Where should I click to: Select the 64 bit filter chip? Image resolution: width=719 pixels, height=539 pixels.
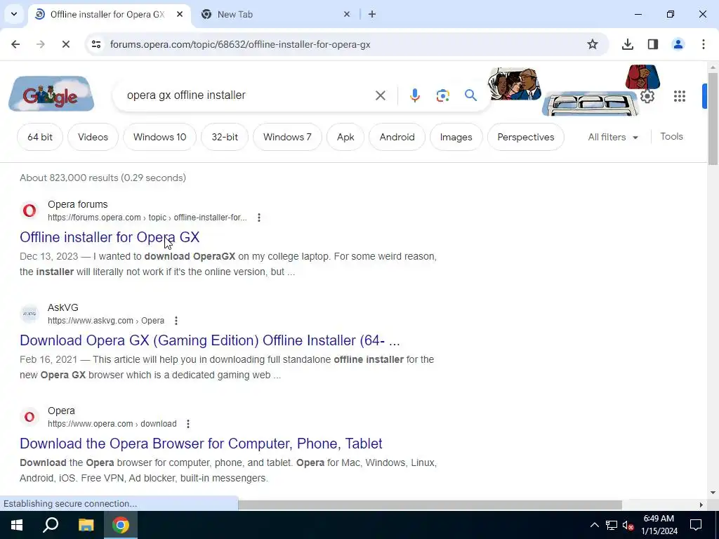(40, 137)
